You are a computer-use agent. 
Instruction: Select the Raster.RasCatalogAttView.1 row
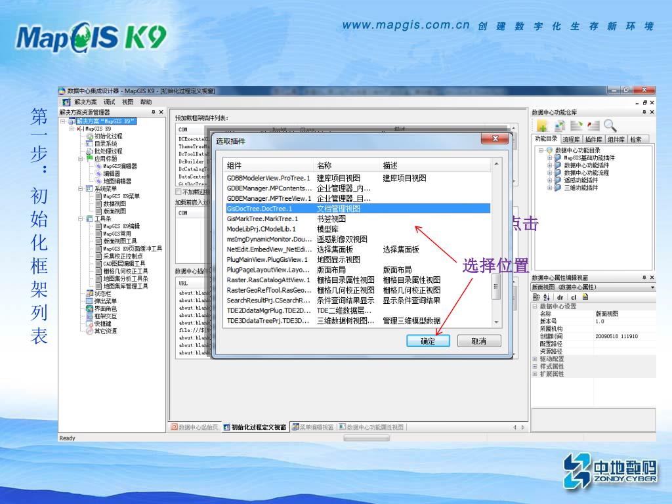pyautogui.click(x=358, y=280)
